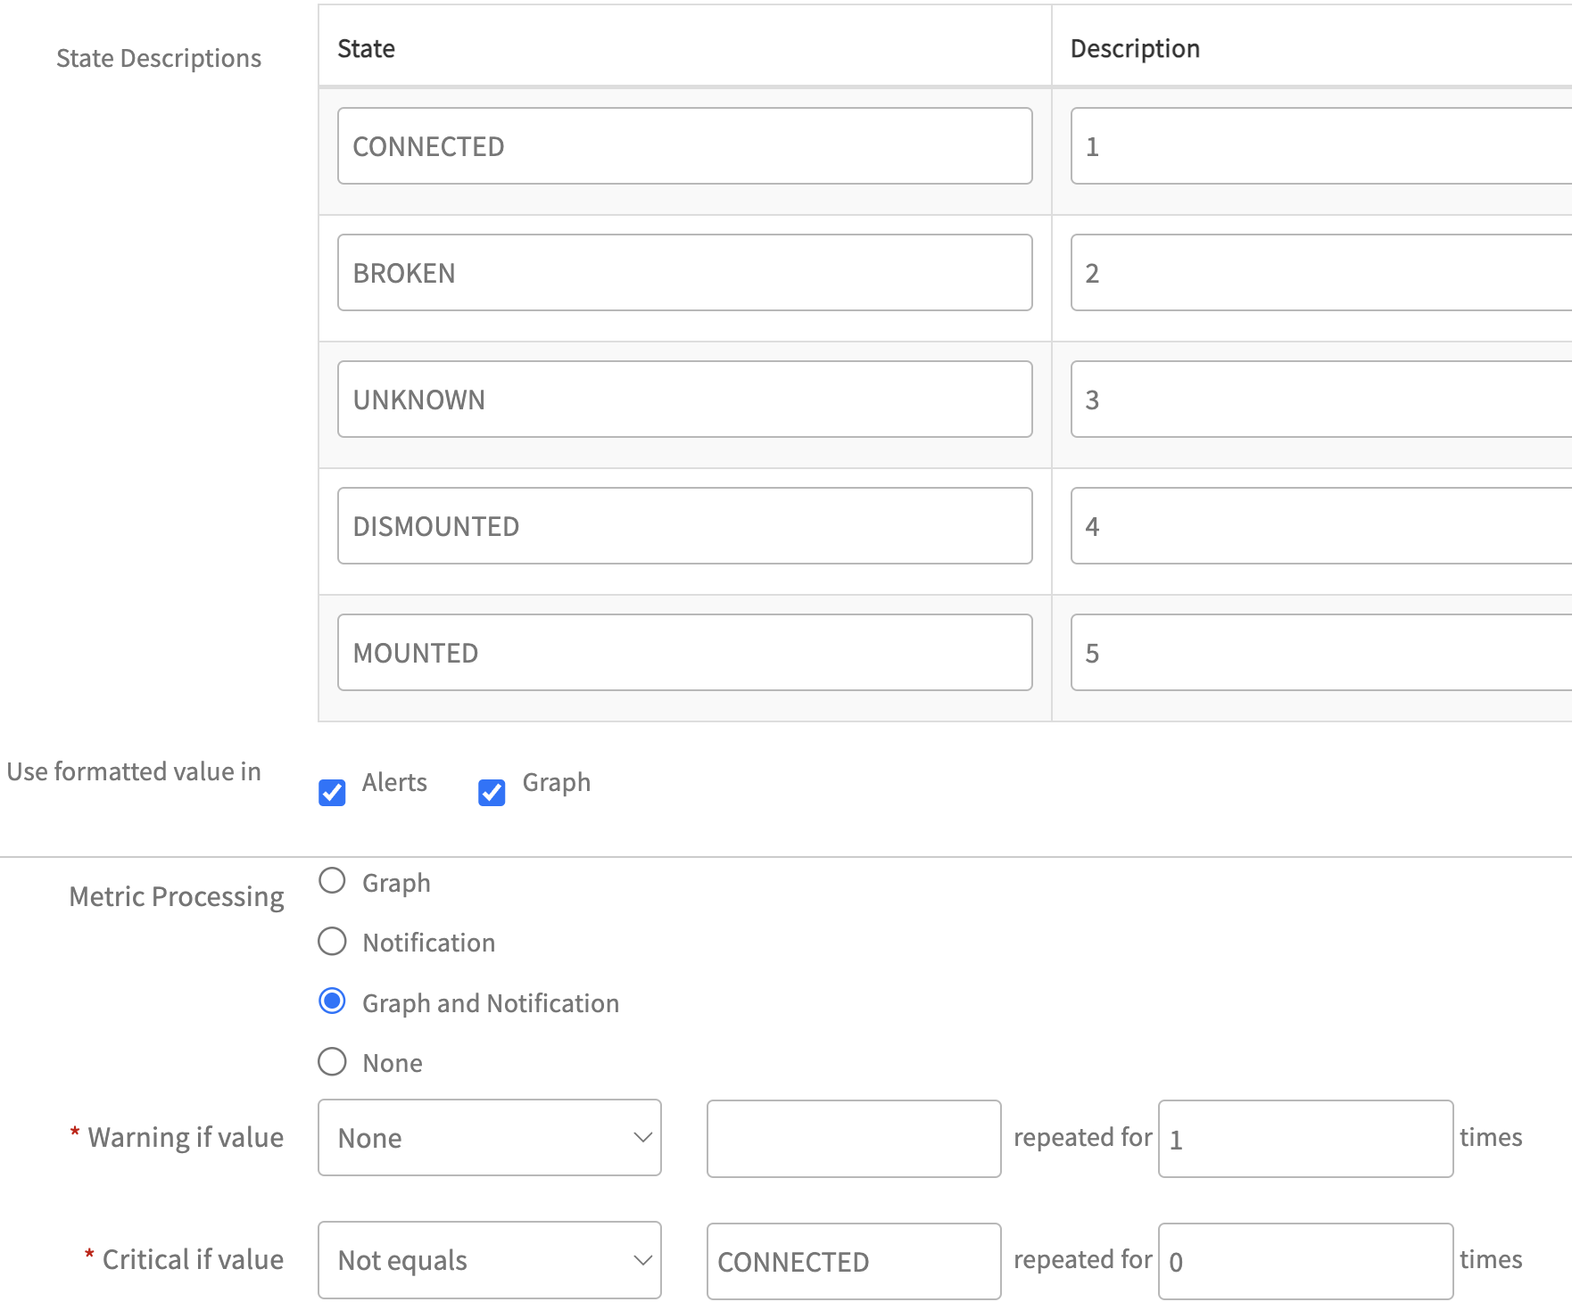The width and height of the screenshot is (1572, 1302).
Task: Toggle the Graph formatted value checkbox
Action: click(x=492, y=792)
